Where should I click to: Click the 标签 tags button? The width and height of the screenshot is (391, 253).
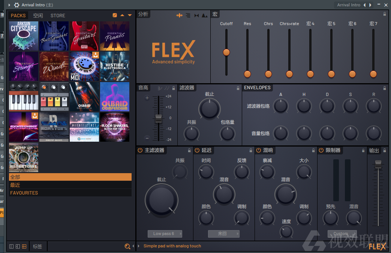37,246
